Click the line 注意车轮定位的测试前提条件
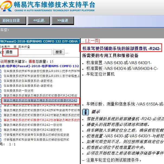164x164 pixels. click(114, 160)
